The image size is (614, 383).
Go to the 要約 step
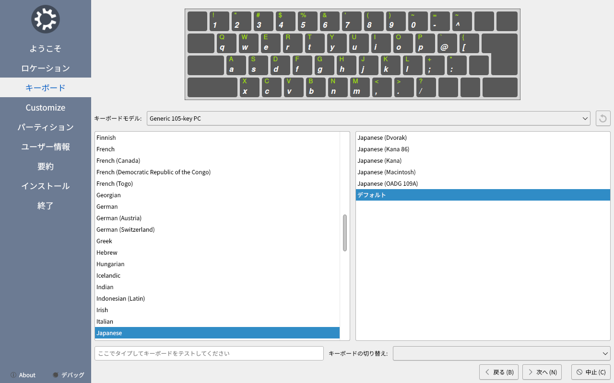click(46, 166)
